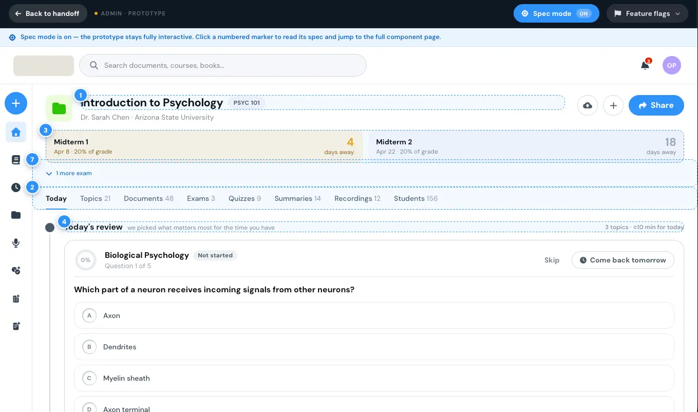Go to the Quizzes tab

point(244,199)
